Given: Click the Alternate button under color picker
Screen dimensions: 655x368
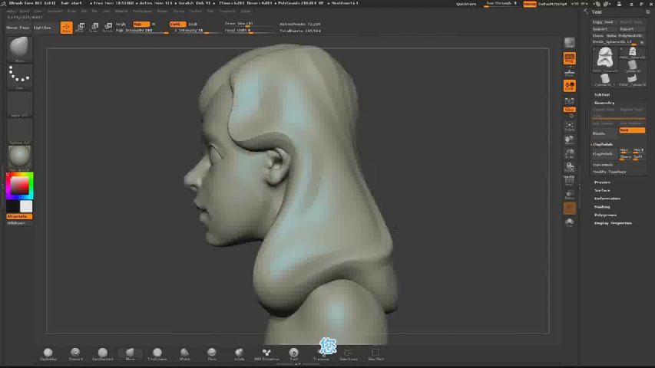Looking at the screenshot, I should 19,216.
